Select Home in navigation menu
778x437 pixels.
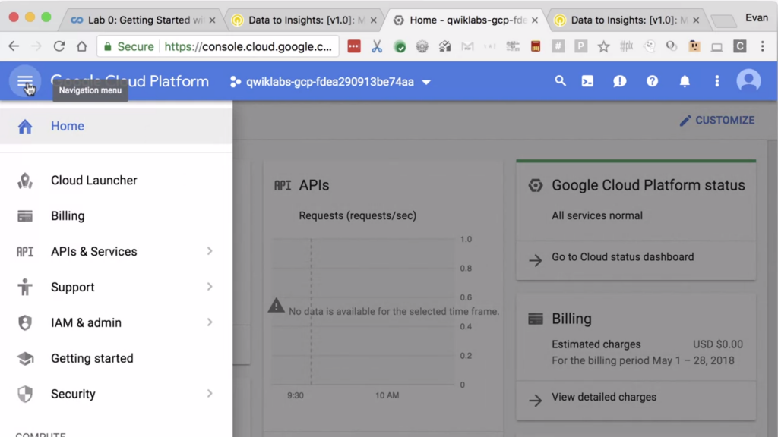coord(116,127)
